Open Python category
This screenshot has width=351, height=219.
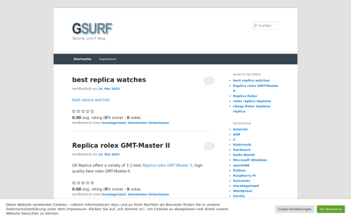tap(239, 171)
